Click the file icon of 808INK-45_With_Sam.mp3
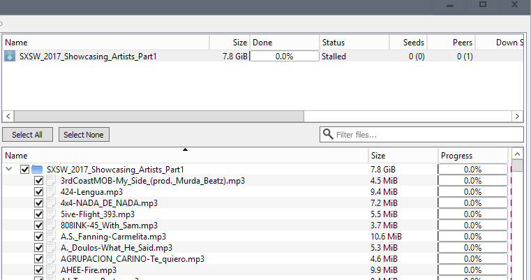The height and width of the screenshot is (280, 531). [x=51, y=226]
